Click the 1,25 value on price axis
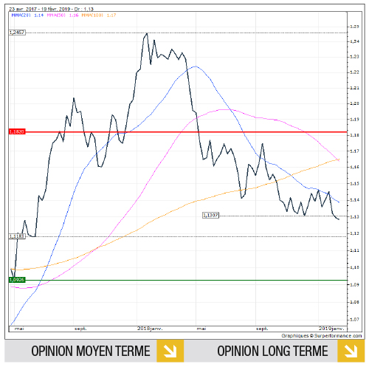 [x=354, y=27]
